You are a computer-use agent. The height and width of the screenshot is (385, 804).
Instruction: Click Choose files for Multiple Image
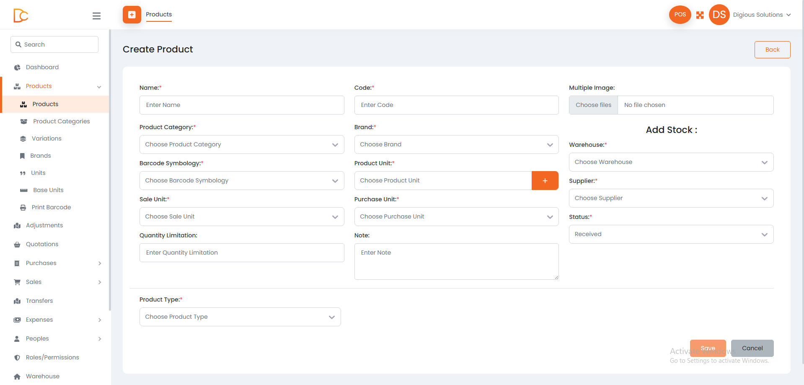593,105
